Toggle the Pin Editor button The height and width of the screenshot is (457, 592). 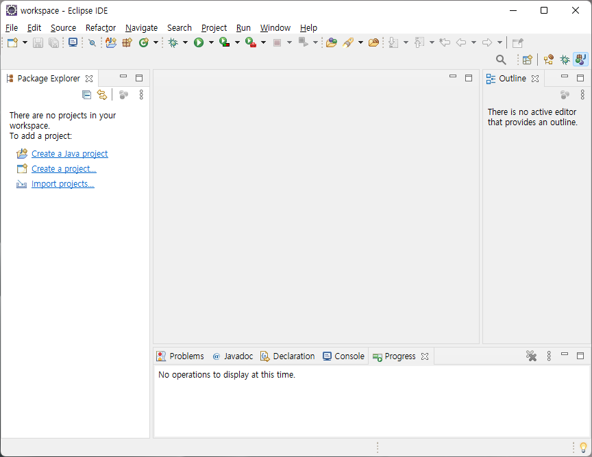coord(517,42)
